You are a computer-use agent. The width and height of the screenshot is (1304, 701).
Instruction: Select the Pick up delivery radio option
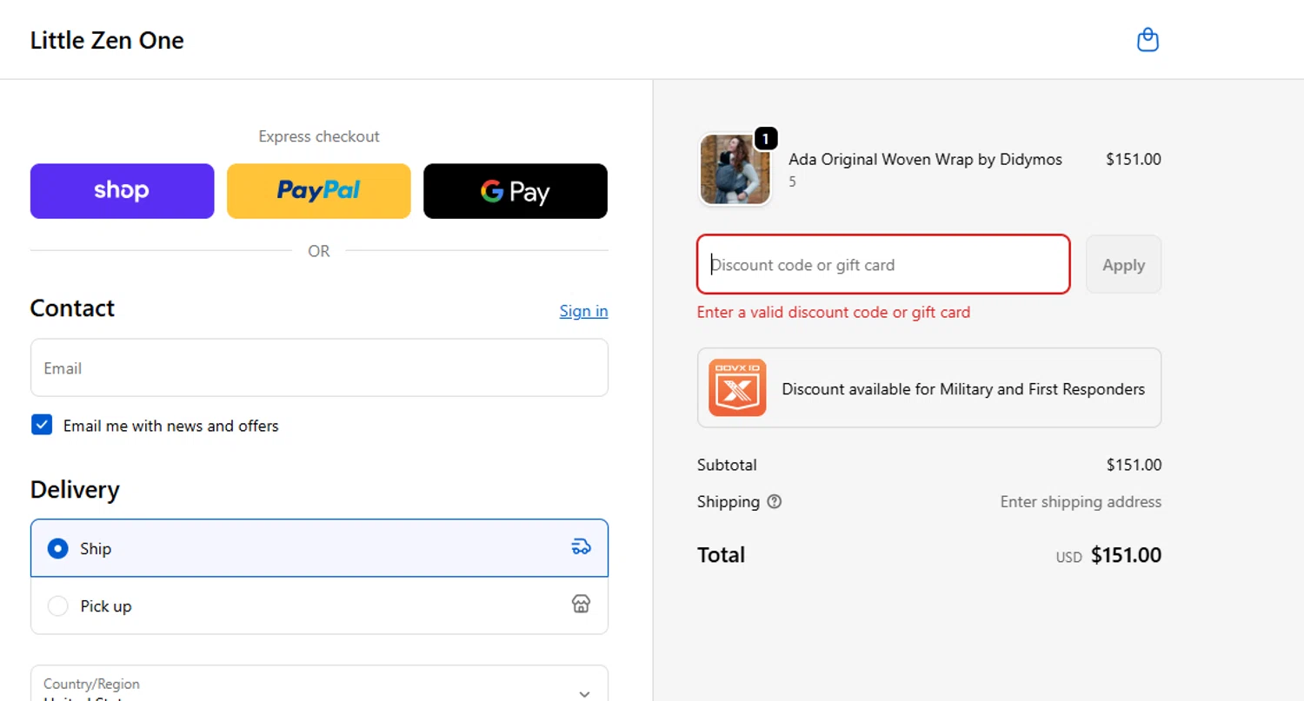point(57,605)
